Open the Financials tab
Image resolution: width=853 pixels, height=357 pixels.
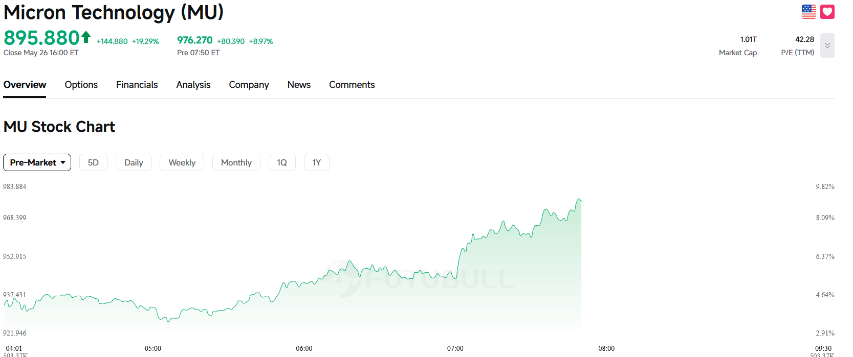click(137, 85)
